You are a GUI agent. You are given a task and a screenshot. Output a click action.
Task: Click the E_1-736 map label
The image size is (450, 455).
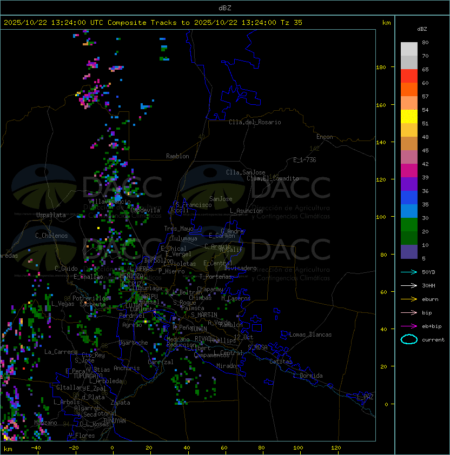coord(305,160)
